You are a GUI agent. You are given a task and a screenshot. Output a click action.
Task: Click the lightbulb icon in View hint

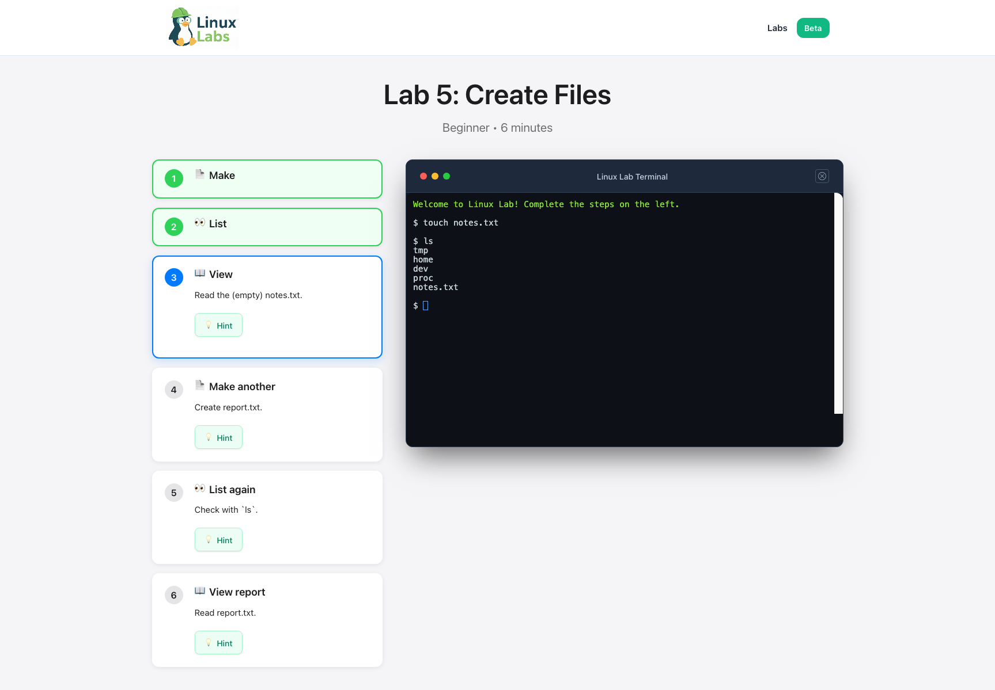coord(209,325)
